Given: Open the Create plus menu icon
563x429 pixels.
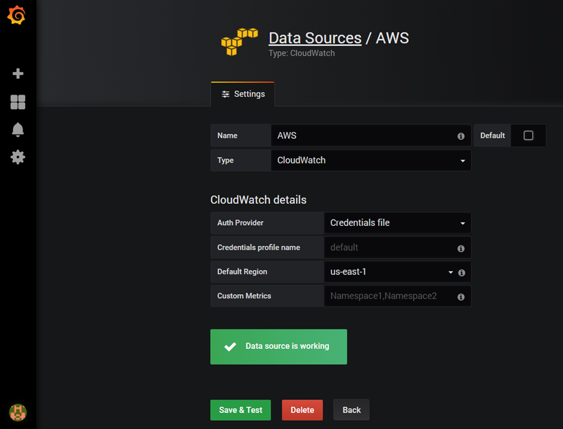Looking at the screenshot, I should click(18, 74).
